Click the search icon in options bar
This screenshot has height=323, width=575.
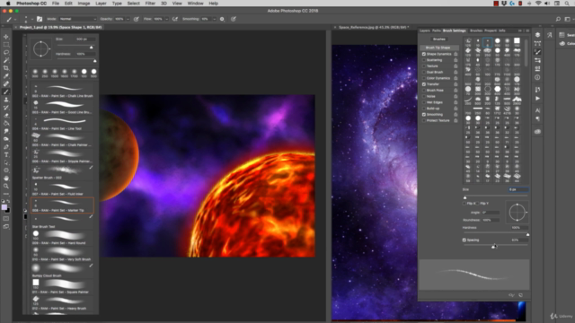[558, 19]
